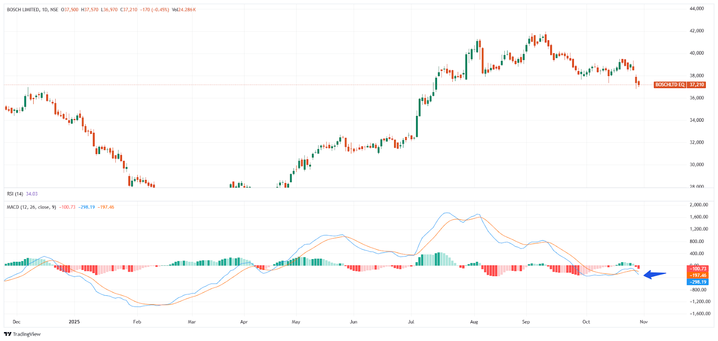Click the RSI (14) indicator label
Viewport: 718px width, 341px height.
tap(15, 194)
